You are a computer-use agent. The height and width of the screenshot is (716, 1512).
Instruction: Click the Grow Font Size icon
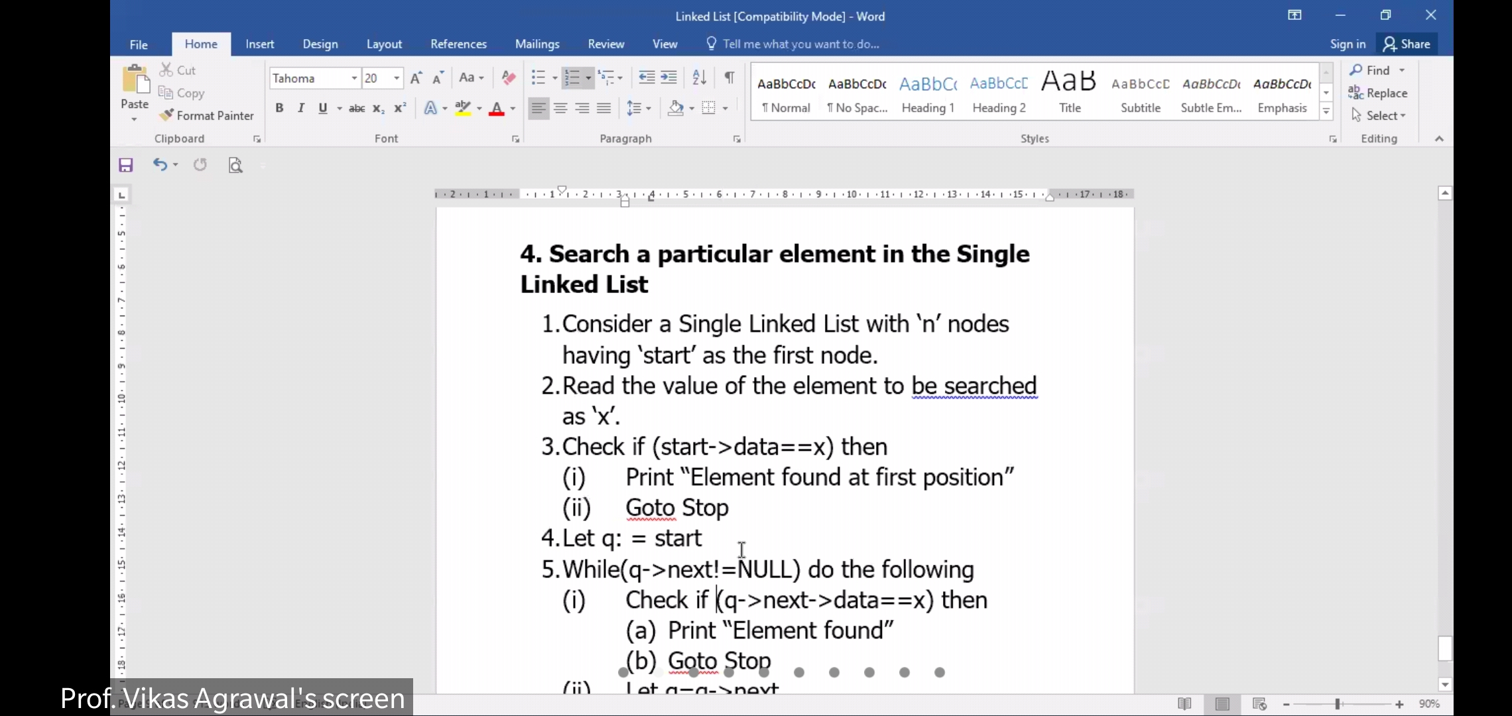pyautogui.click(x=416, y=78)
